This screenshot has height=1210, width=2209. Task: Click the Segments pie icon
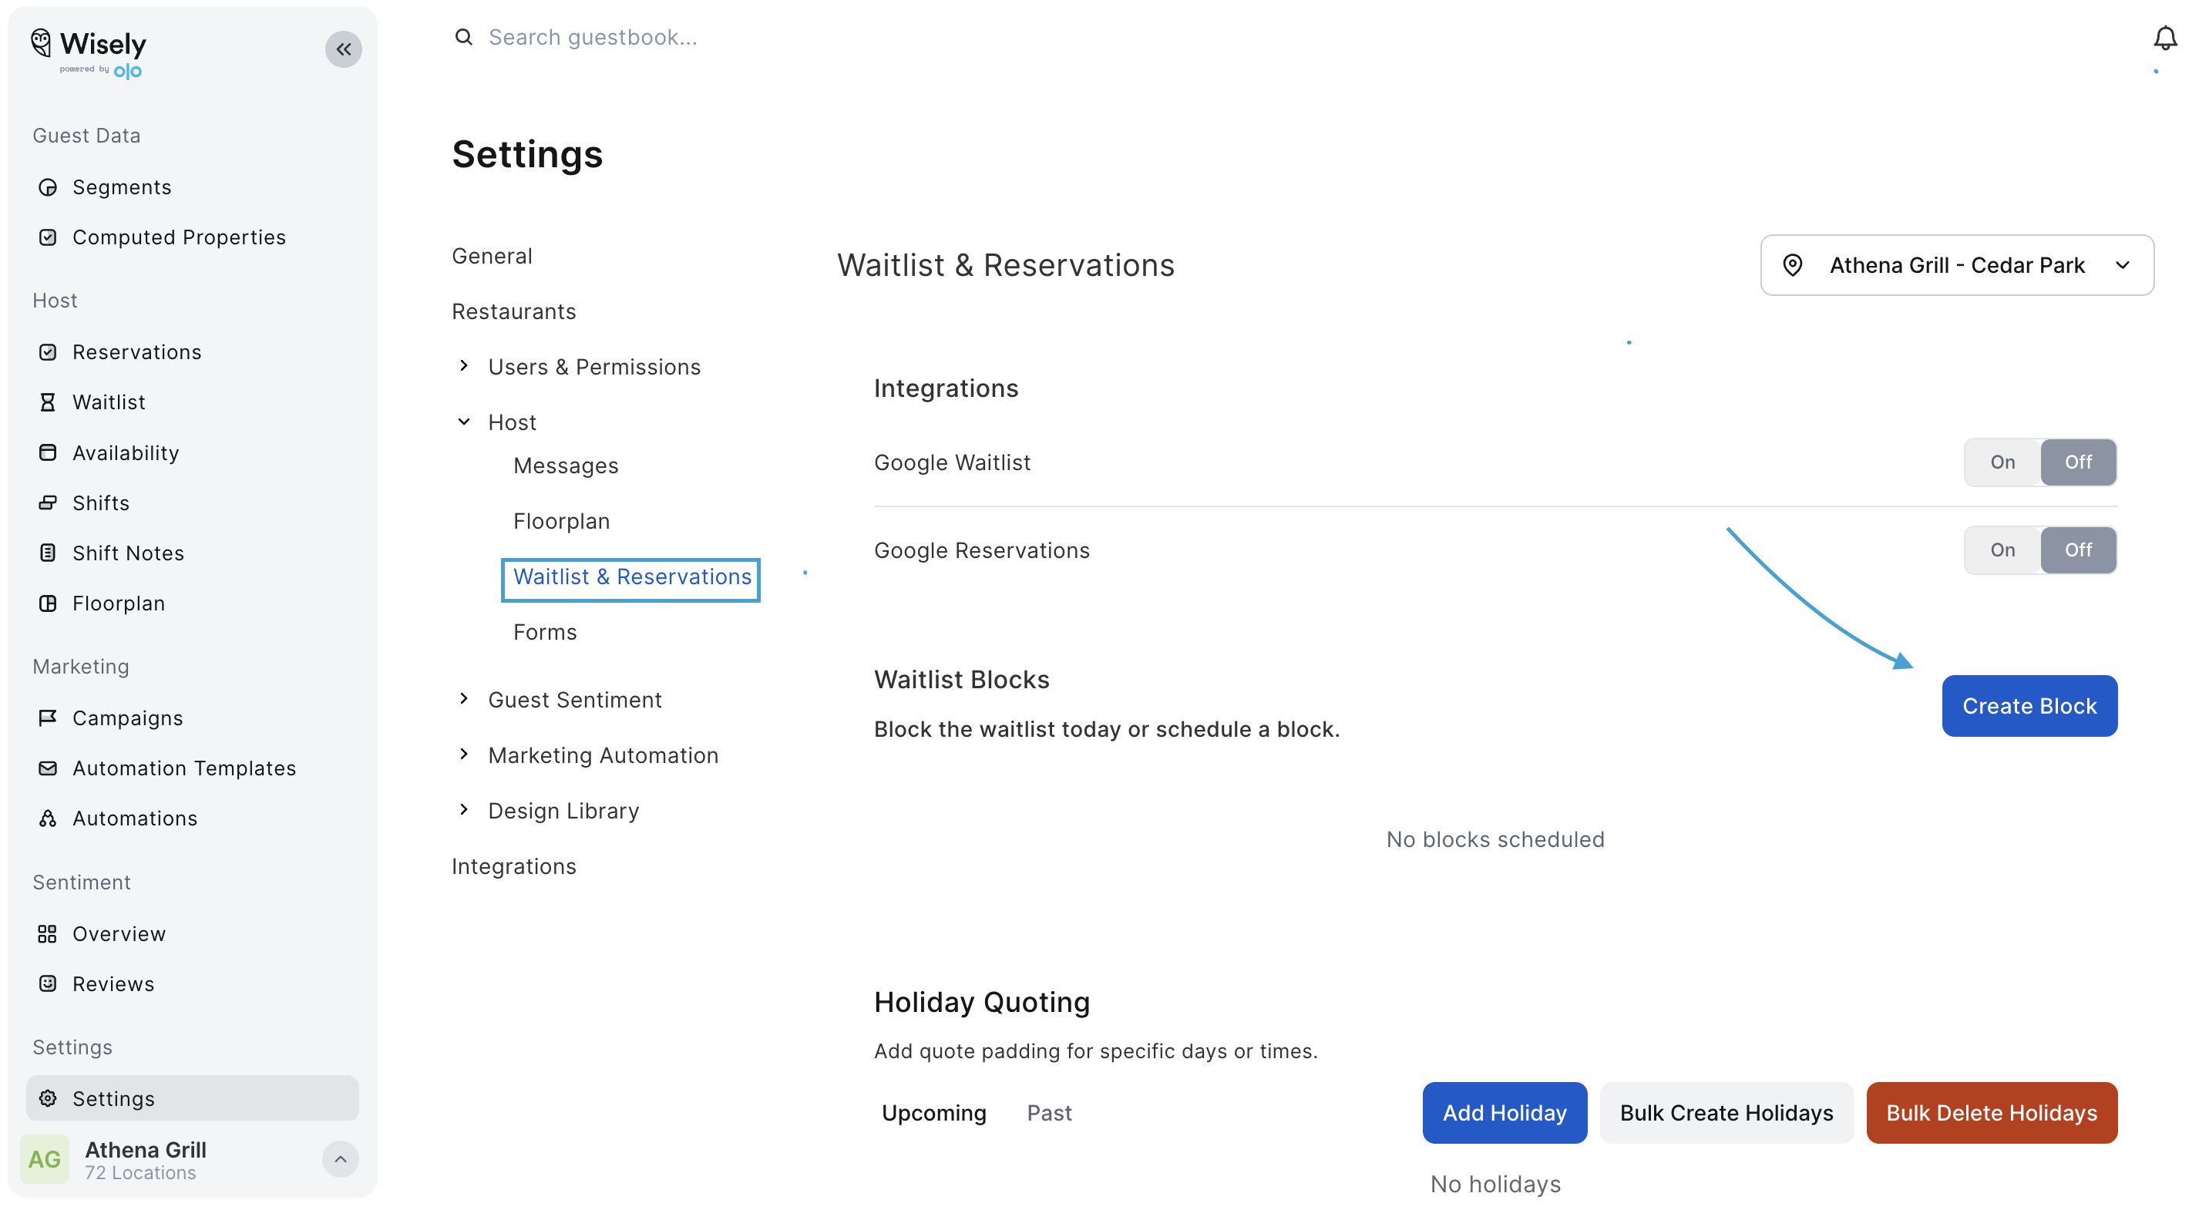[x=48, y=187]
